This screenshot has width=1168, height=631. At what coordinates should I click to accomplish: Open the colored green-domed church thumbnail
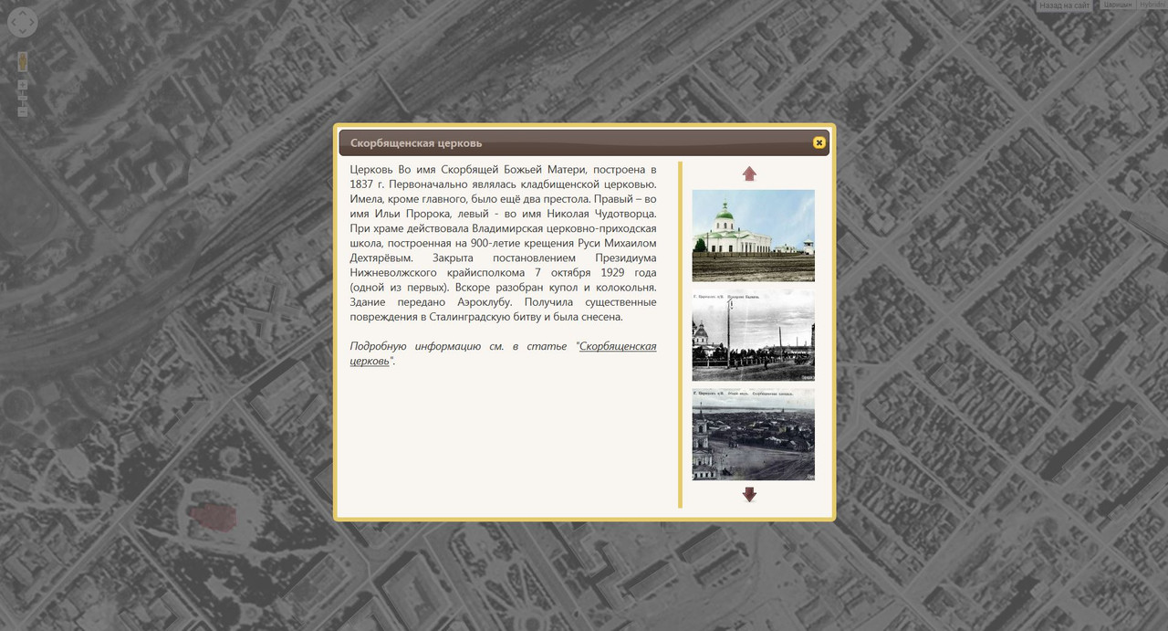pyautogui.click(x=753, y=236)
